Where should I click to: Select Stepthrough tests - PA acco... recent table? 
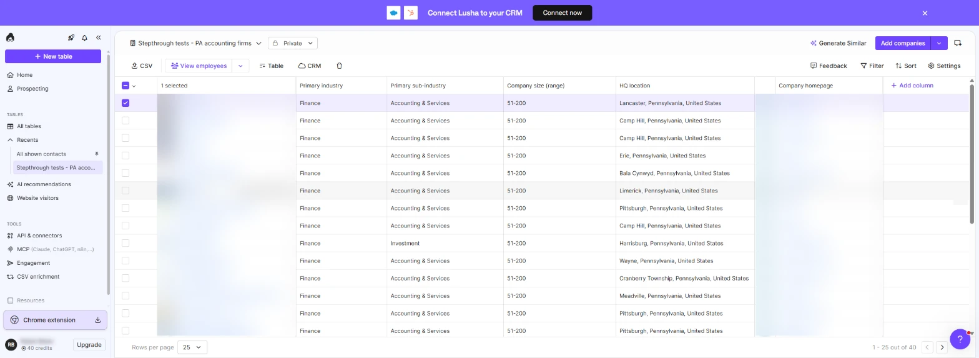57,167
